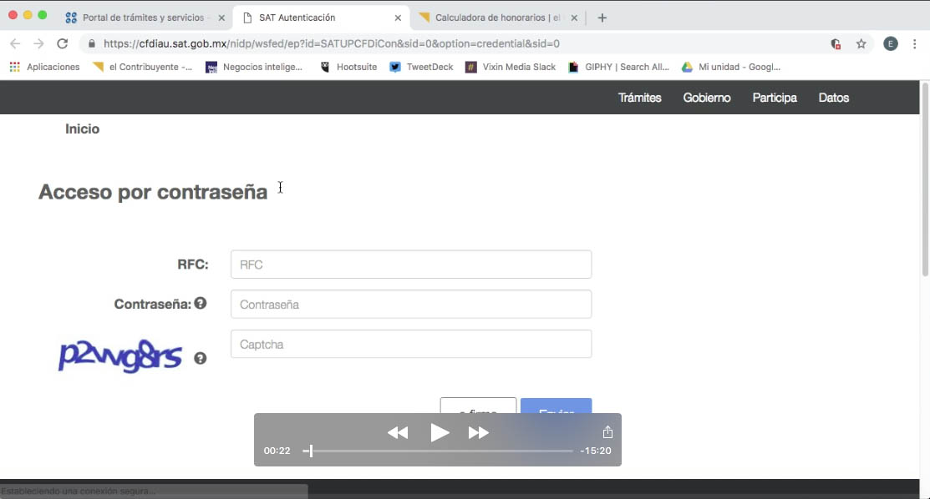Screen dimensions: 930x499
Task: Click the fast-forward button in video controls
Action: (x=478, y=432)
